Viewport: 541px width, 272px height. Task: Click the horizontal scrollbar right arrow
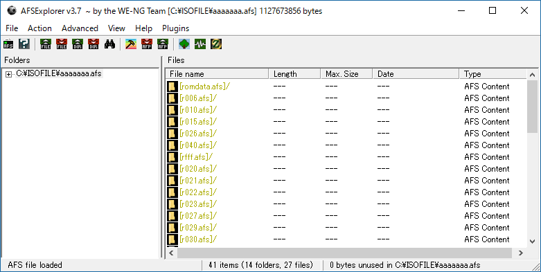tap(521, 253)
